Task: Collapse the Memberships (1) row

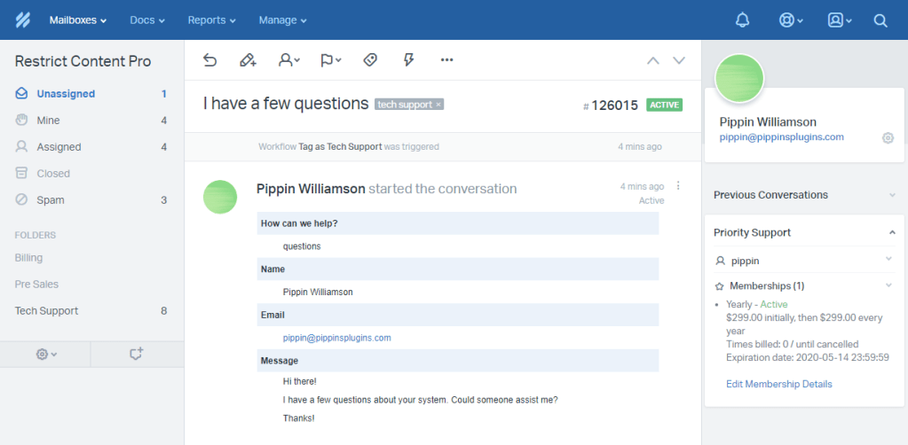Action: point(804,285)
